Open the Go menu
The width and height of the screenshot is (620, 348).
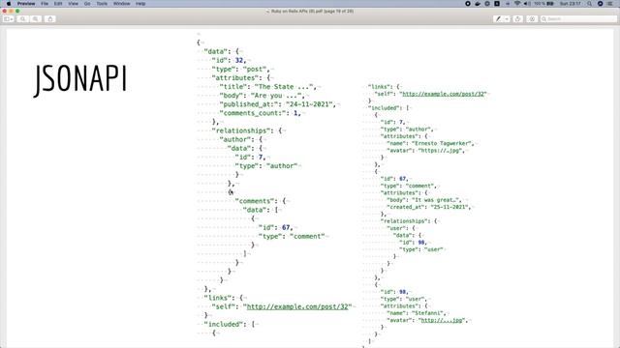click(x=87, y=4)
